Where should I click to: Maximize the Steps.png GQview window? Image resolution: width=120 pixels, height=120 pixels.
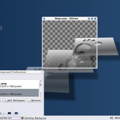[92, 19]
